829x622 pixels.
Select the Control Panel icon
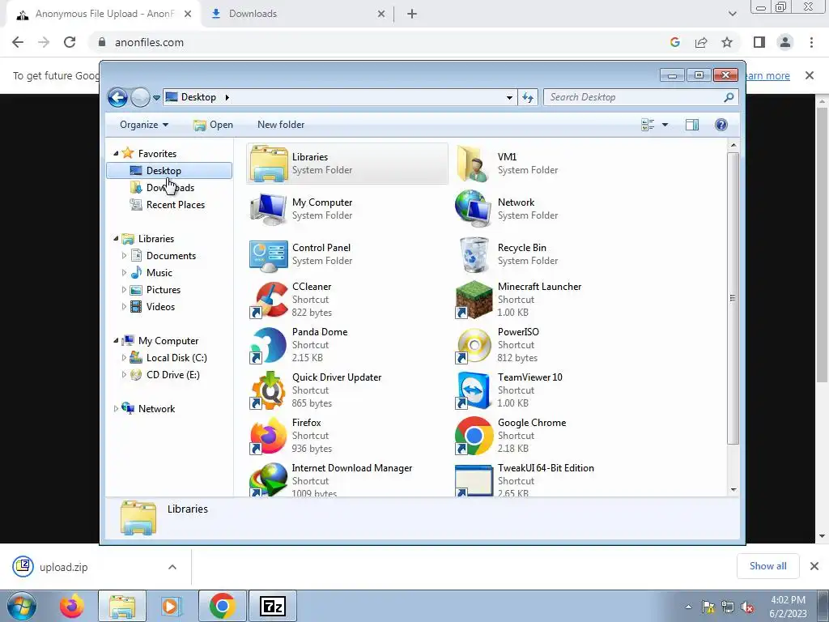tap(269, 254)
